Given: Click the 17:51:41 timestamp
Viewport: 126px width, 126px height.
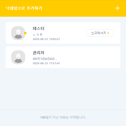Looking at the screenshot, I should click(x=54, y=63).
